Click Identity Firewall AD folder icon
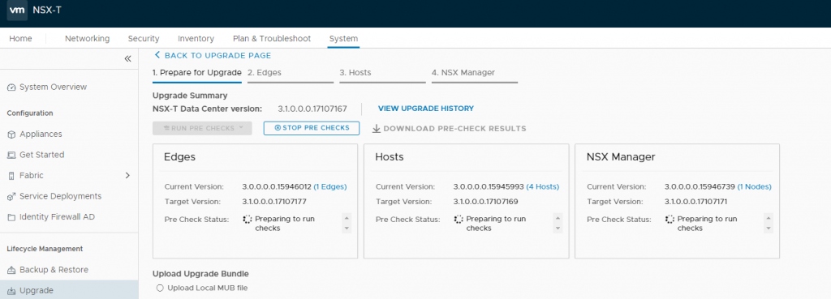The height and width of the screenshot is (299, 831). click(11, 217)
